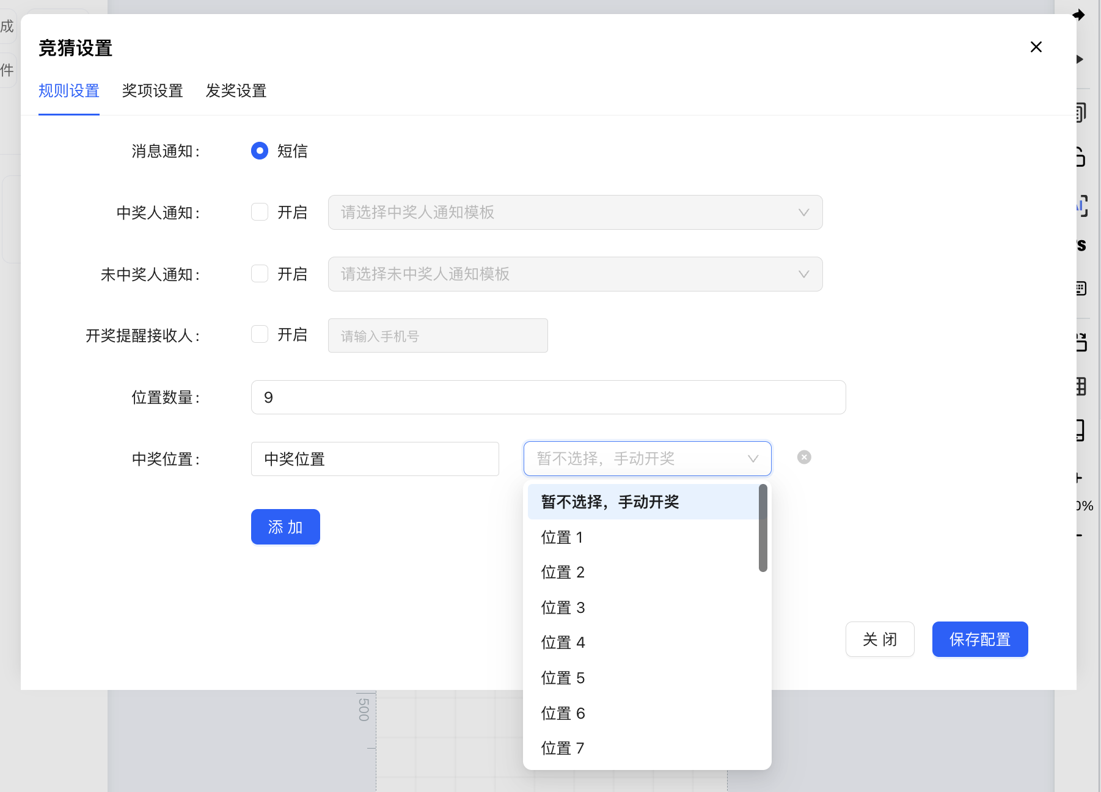Close the 竞猜设置 dialog with the X
Screen dimensions: 1101x792
point(1036,47)
